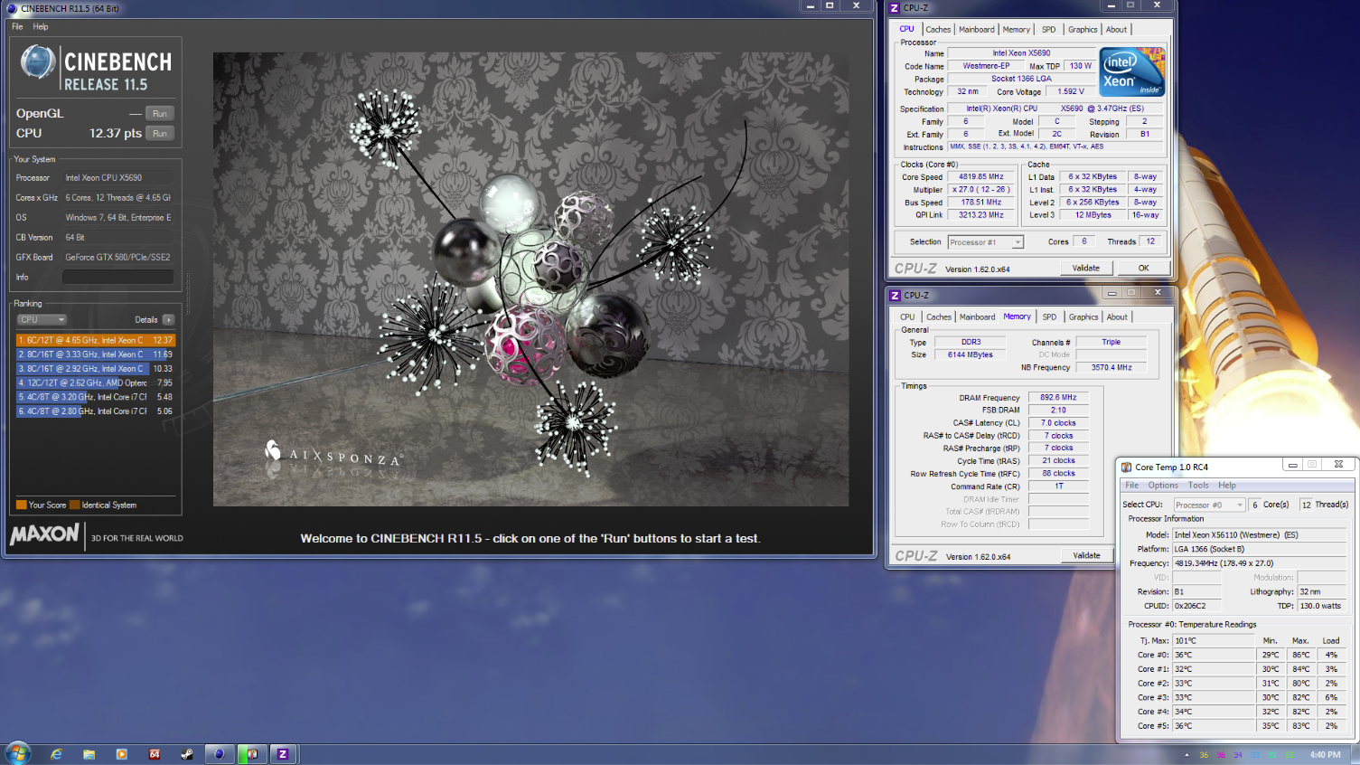This screenshot has width=1360, height=765.
Task: Click the Identical System brown swatch
Action: pos(75,505)
